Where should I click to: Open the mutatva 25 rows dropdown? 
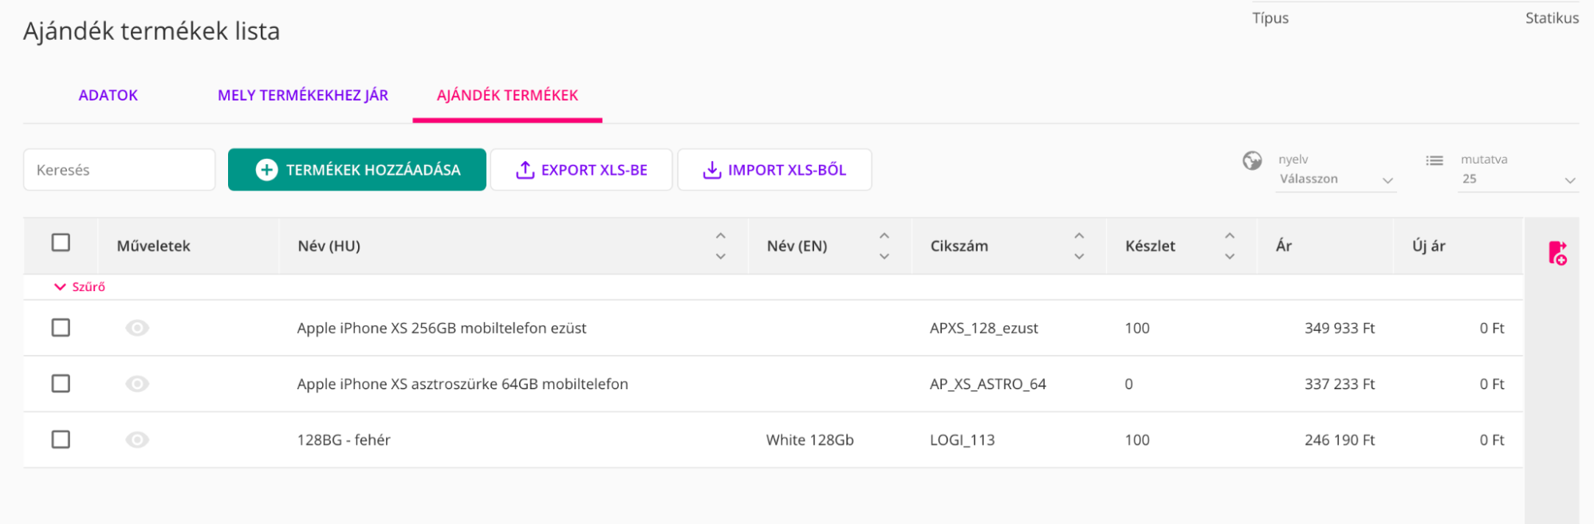tap(1517, 179)
